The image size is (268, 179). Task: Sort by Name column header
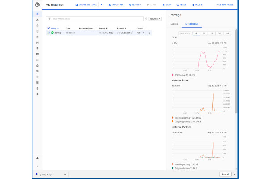(x=54, y=28)
